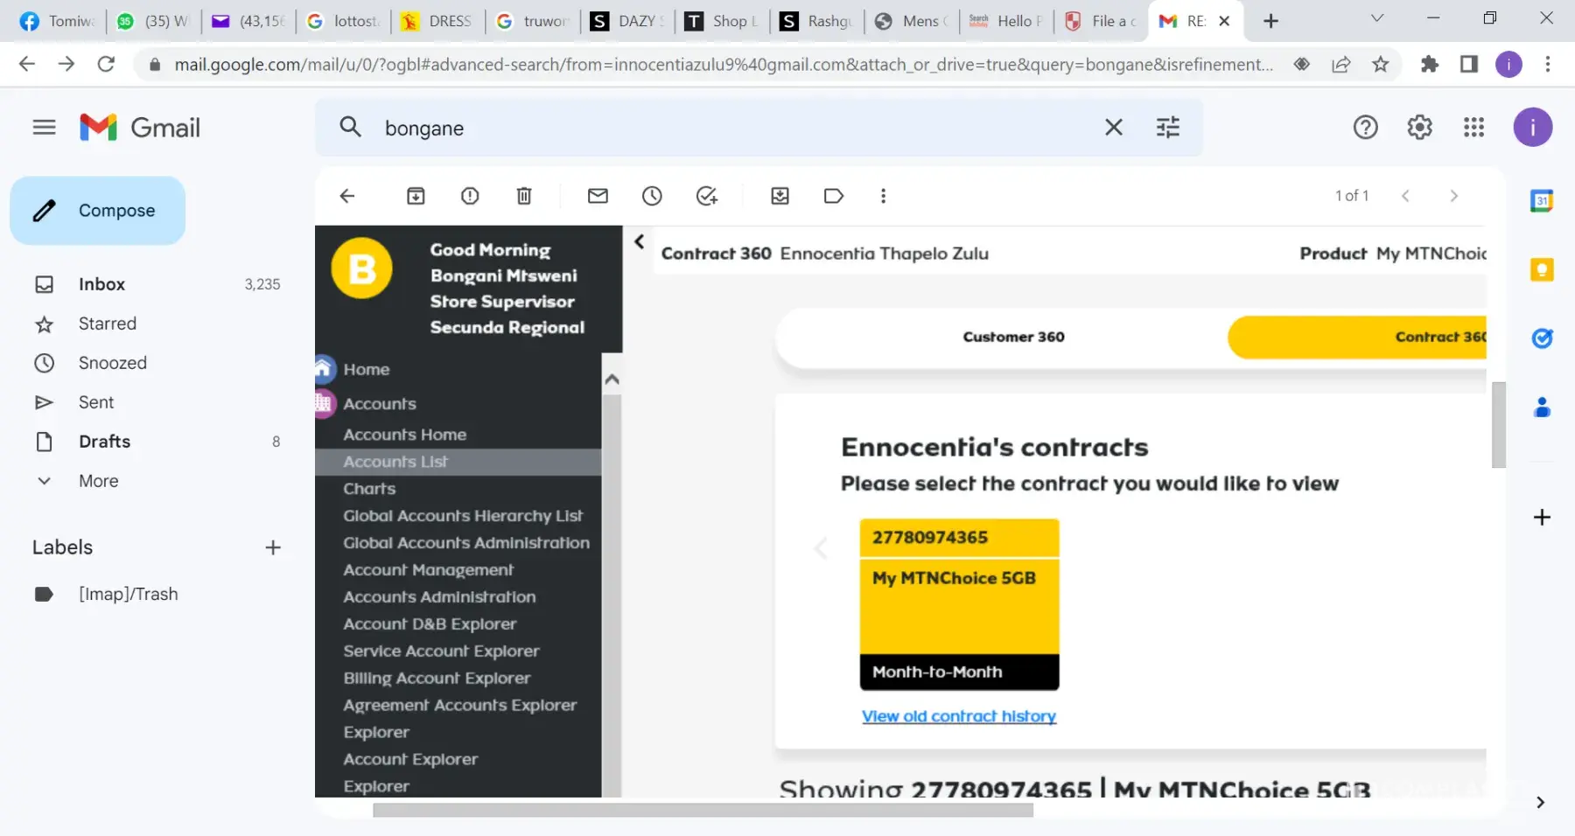Open the Chrome tab search dropdown
The width and height of the screenshot is (1575, 836).
[x=1376, y=18]
